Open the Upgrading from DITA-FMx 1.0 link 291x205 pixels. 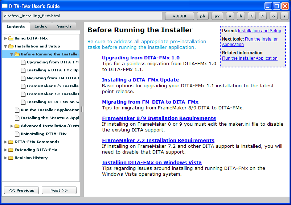pos(141,58)
